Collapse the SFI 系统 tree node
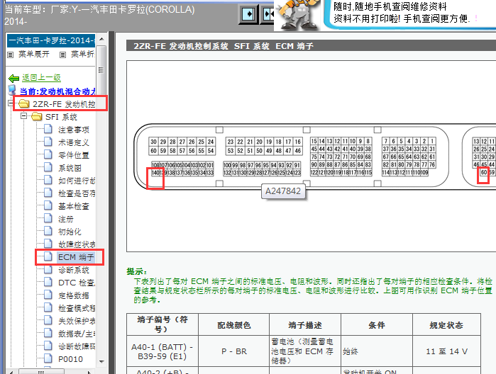The height and width of the screenshot is (374, 496). coord(23,116)
